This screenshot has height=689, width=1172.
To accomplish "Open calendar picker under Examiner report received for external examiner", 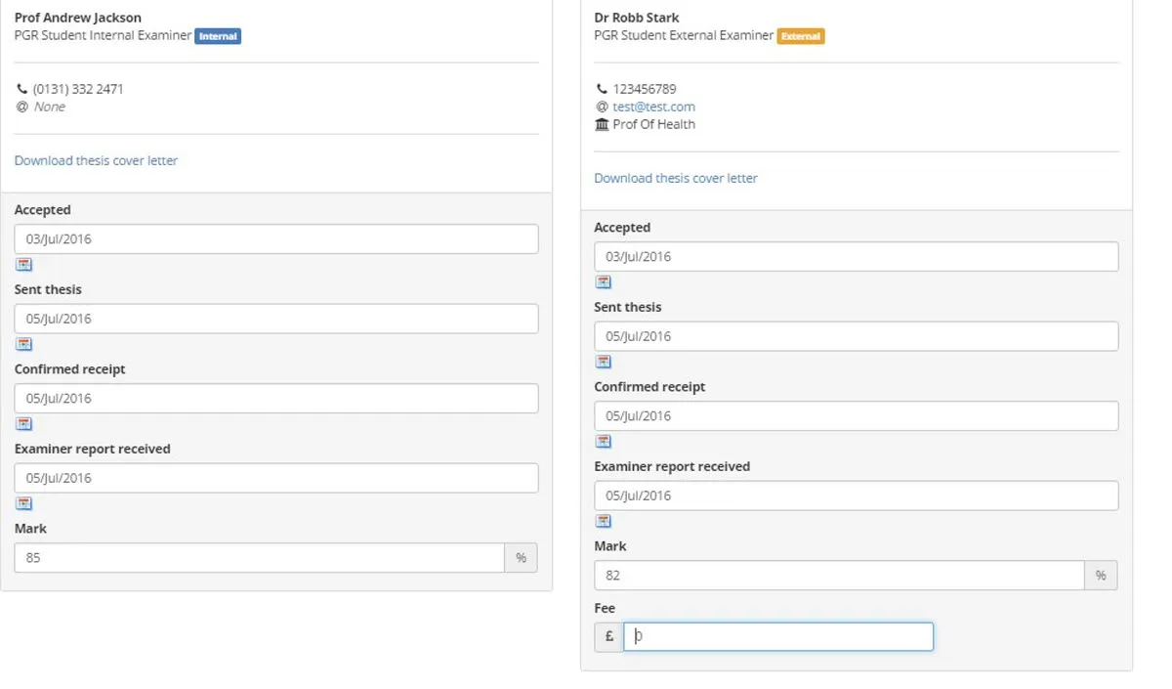I will click(x=603, y=520).
